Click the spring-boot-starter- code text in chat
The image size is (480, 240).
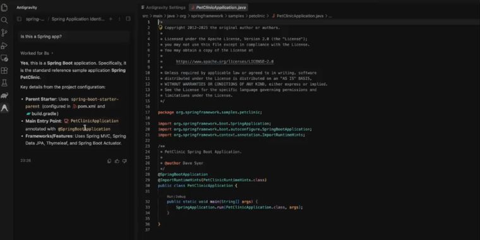95,100
